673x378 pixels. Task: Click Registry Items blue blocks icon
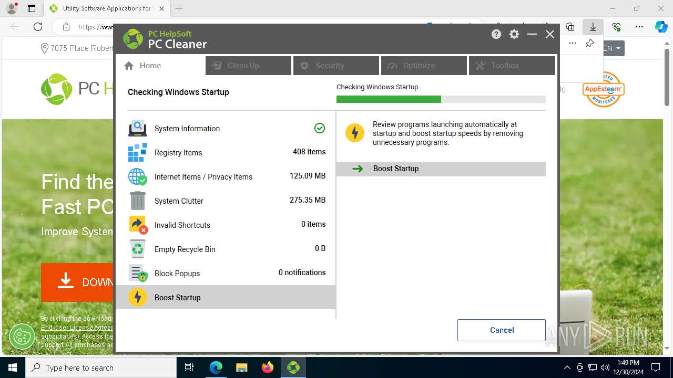coord(138,152)
